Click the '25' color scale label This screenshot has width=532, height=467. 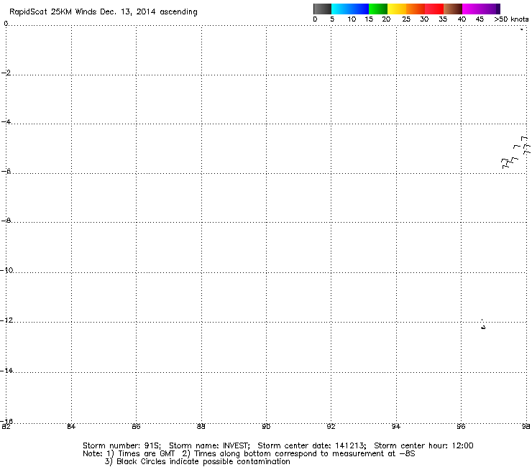(x=406, y=19)
